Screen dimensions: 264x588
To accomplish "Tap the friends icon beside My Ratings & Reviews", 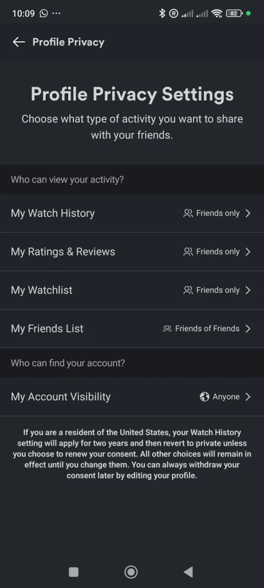I will click(x=188, y=252).
